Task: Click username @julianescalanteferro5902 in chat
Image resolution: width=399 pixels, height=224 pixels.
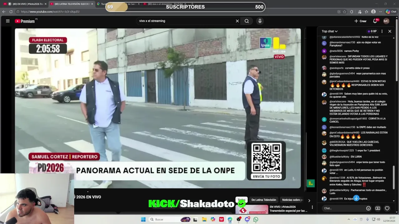Action: [x=344, y=37]
